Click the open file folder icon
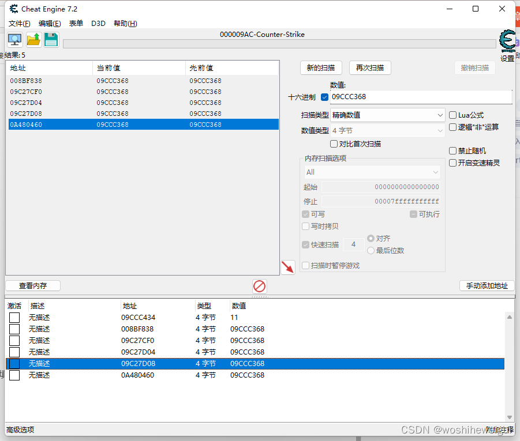The width and height of the screenshot is (520, 441). click(x=33, y=40)
